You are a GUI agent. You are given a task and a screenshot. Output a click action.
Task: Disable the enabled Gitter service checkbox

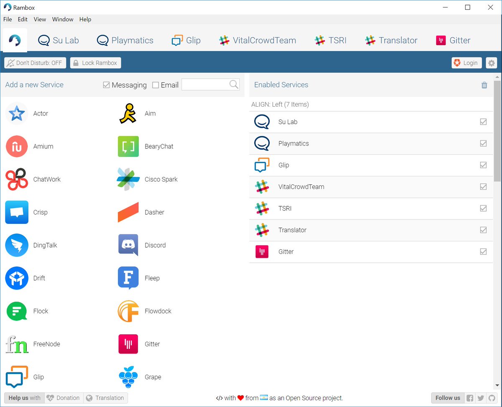pos(483,252)
